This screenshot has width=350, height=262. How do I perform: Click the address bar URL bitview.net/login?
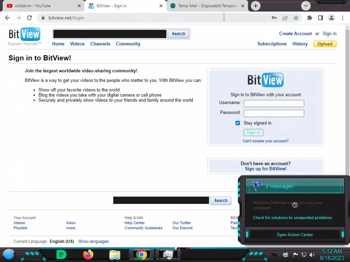click(66, 18)
